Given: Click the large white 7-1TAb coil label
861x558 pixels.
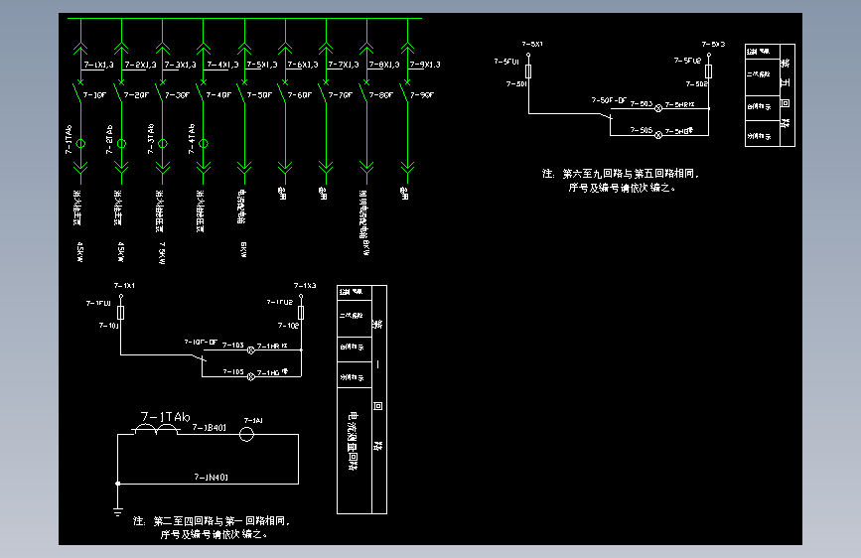Looking at the screenshot, I should click(x=165, y=417).
